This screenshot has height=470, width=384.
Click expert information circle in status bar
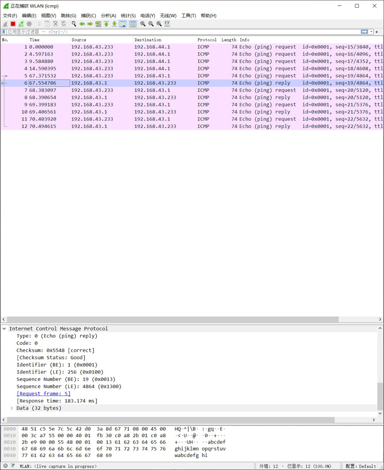point(6,465)
